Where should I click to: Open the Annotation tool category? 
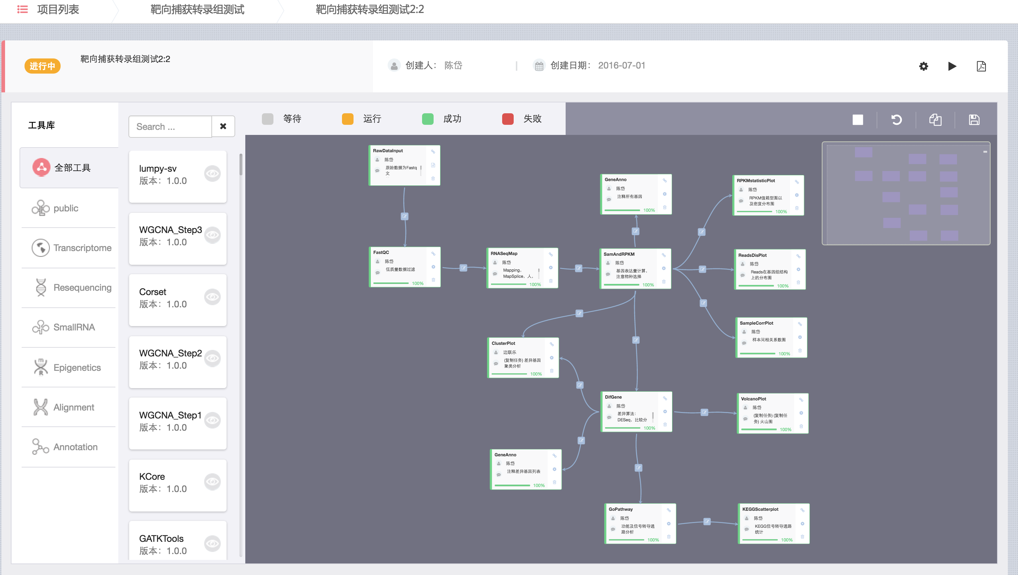(x=65, y=447)
